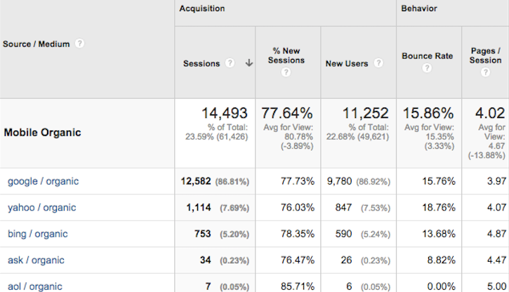Open the aol / organic link
Image resolution: width=509 pixels, height=292 pixels.
(x=35, y=286)
